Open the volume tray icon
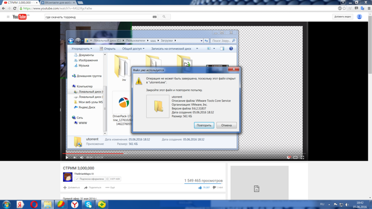 coord(347,204)
